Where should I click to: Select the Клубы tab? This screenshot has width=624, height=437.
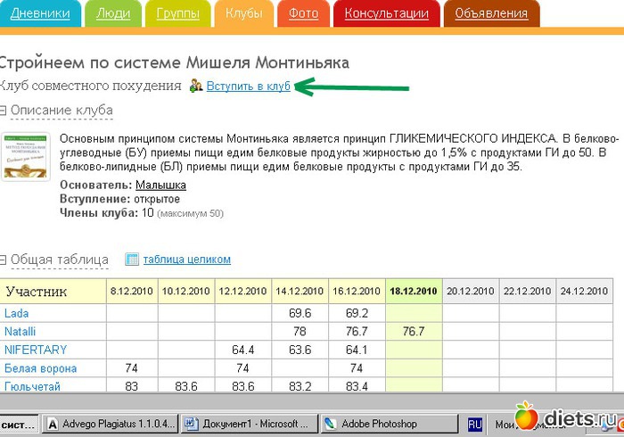point(243,13)
